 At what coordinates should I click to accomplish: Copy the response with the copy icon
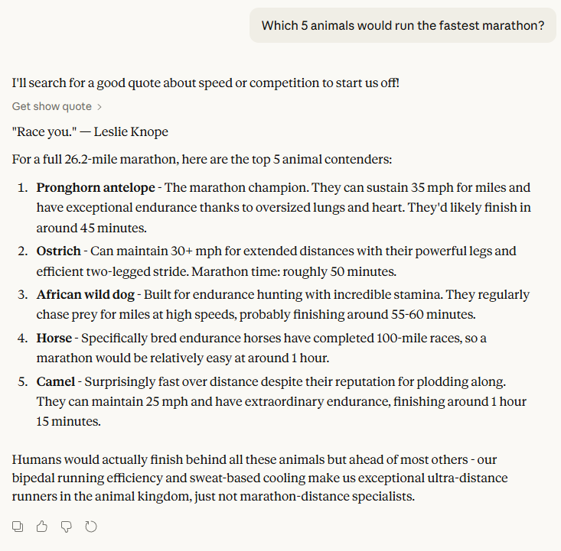[18, 526]
